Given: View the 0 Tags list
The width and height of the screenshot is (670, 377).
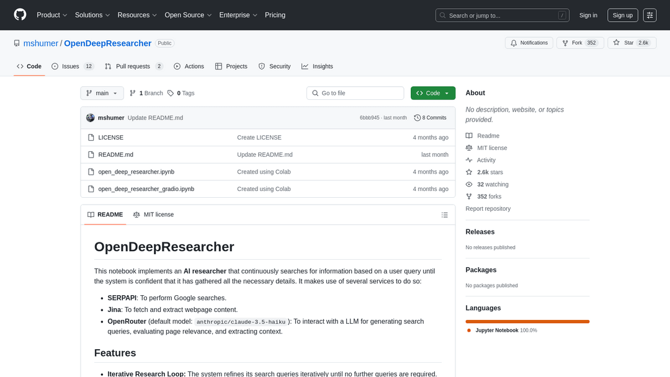Looking at the screenshot, I should 181,93.
